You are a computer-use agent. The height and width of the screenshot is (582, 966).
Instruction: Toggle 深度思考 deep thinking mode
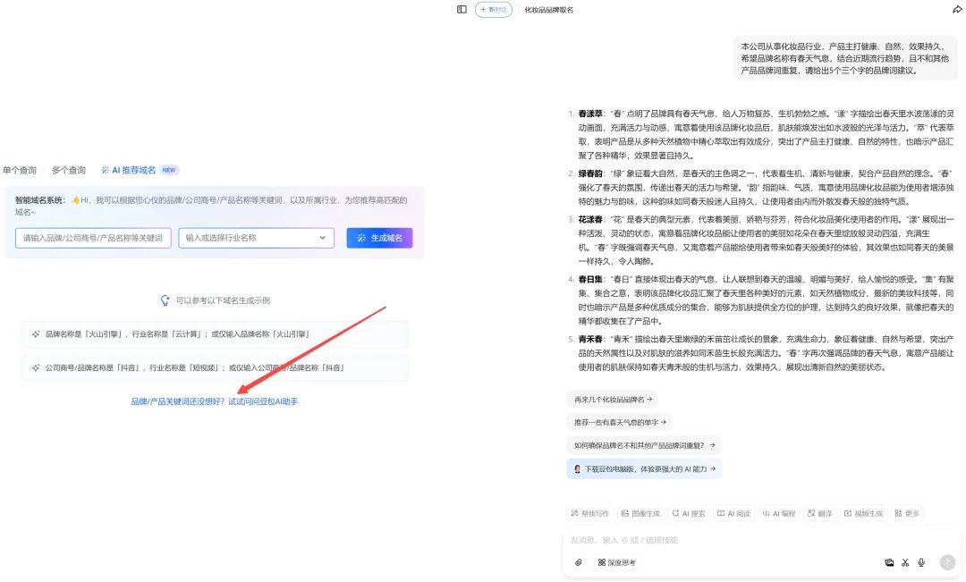pos(616,562)
